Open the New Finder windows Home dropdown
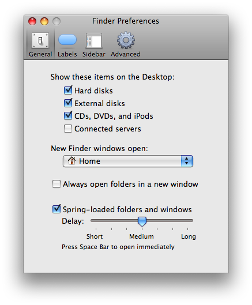 coord(128,161)
